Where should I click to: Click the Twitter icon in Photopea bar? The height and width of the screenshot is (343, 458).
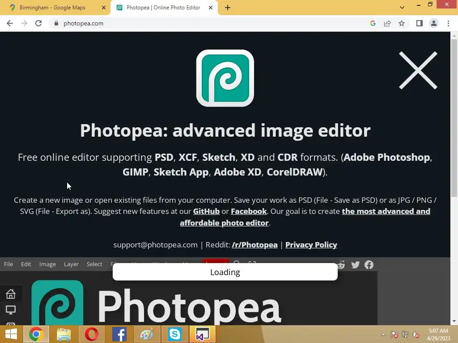(355, 265)
